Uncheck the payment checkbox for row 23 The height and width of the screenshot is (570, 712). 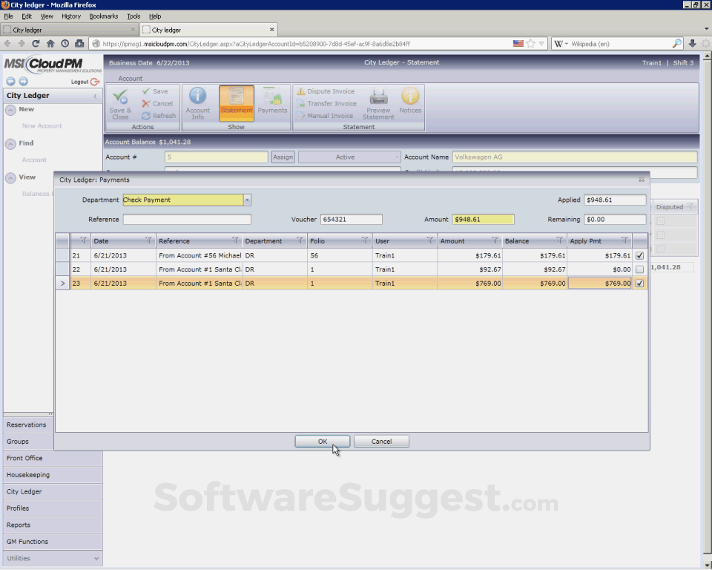[x=639, y=284]
